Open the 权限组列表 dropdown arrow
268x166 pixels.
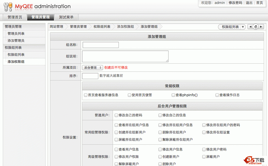point(243,27)
